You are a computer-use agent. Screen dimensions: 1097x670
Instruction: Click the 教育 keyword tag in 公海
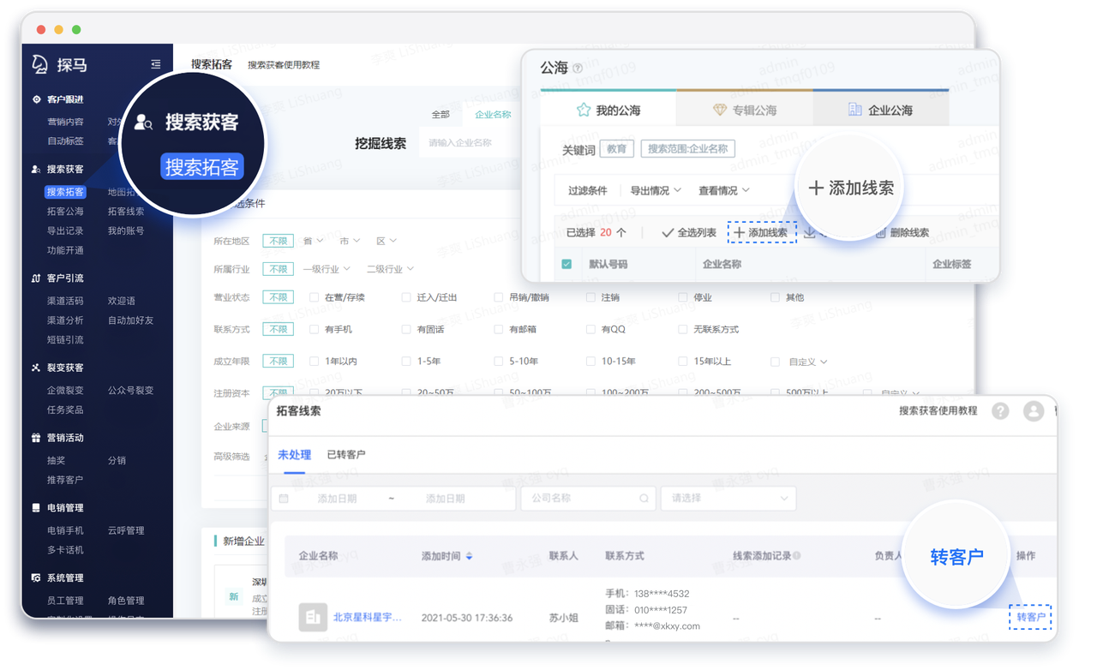coord(616,149)
